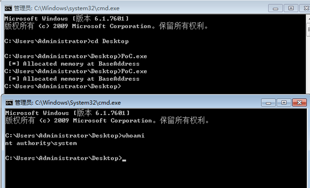Click the whoami command text

133,136
